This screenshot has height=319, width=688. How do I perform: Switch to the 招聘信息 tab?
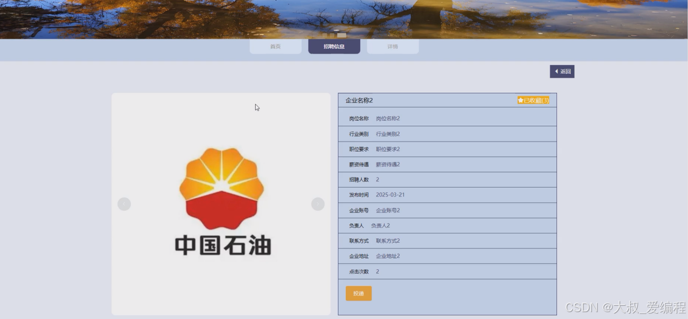point(334,47)
